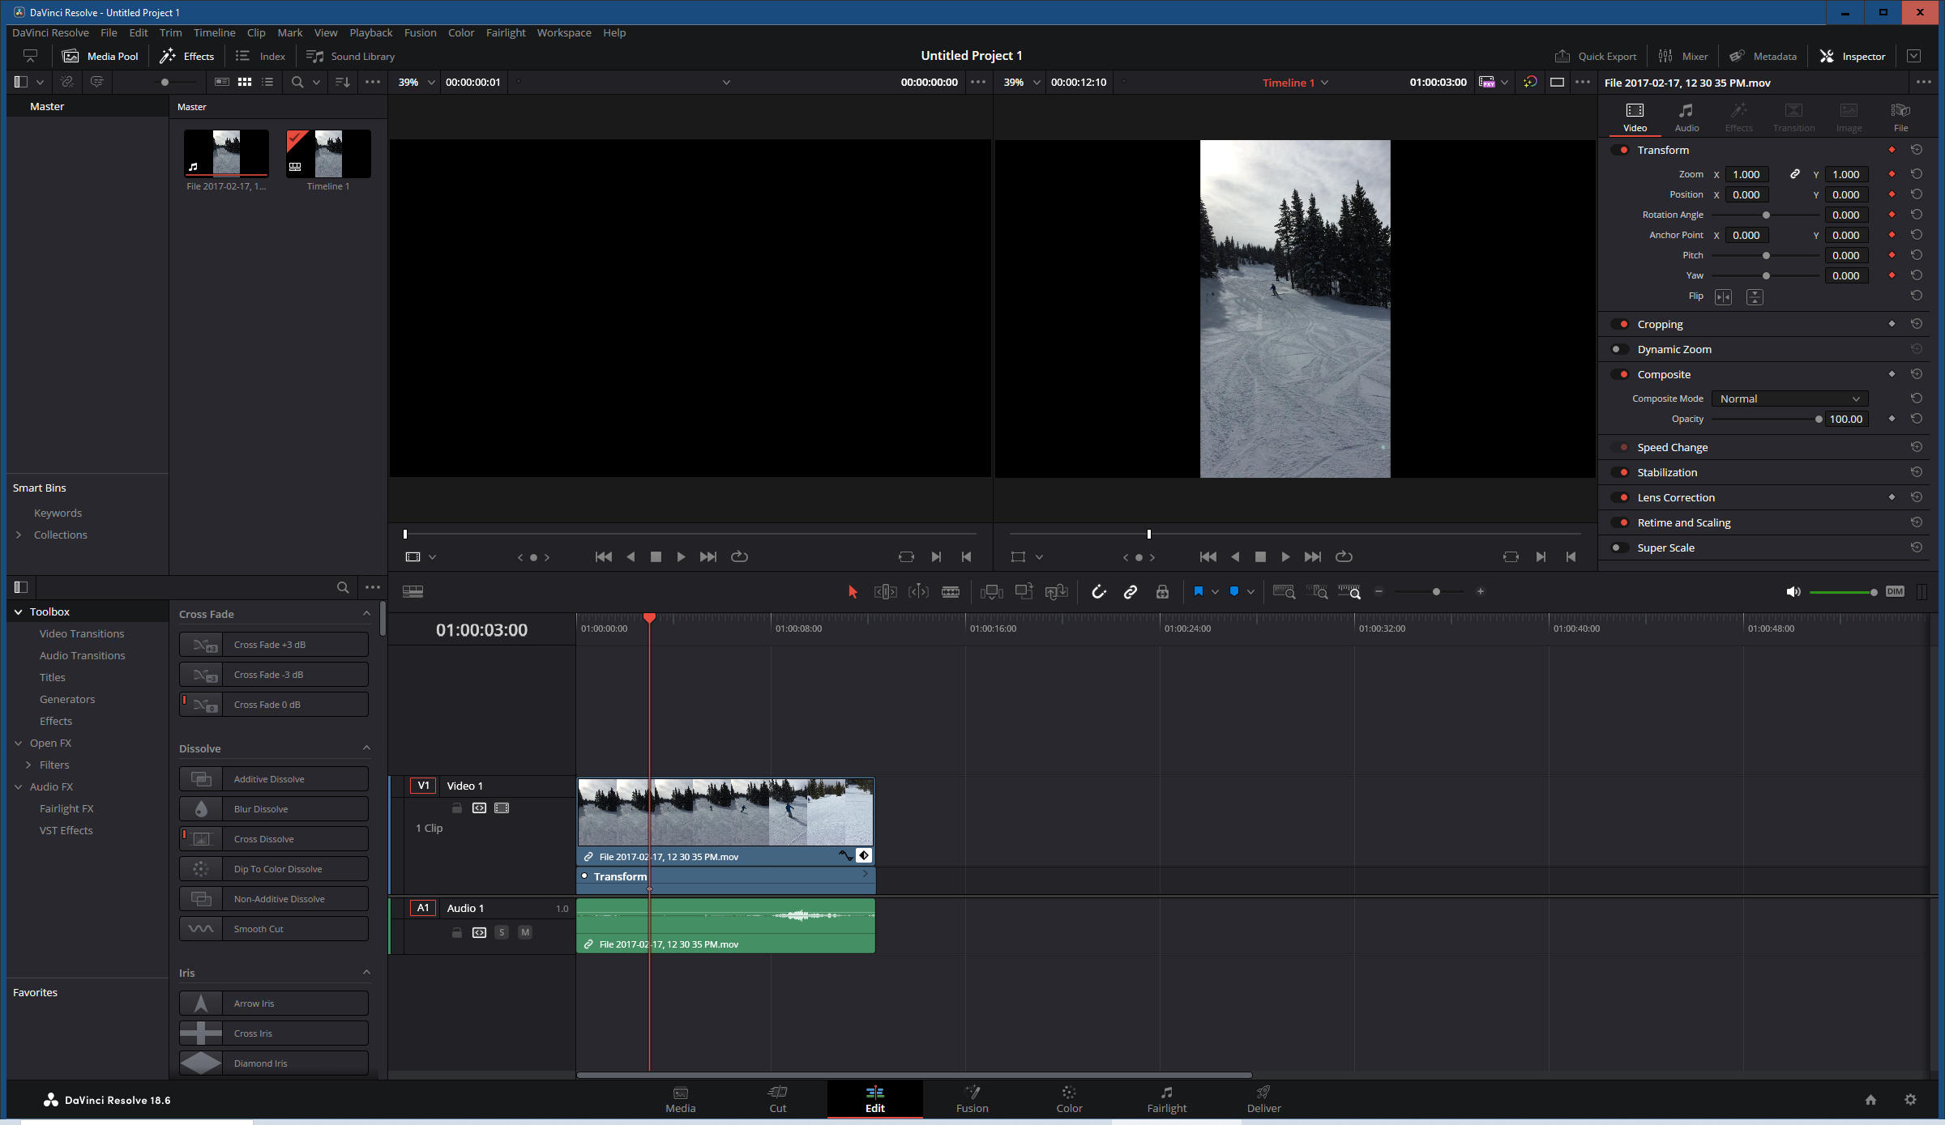Expand the Filters tree item
The image size is (1945, 1125).
pos(28,765)
